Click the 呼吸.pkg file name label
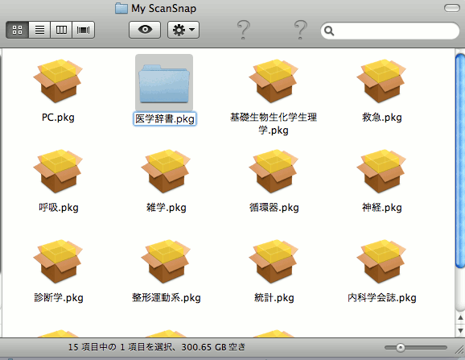Image resolution: width=465 pixels, height=360 pixels. pyautogui.click(x=59, y=208)
